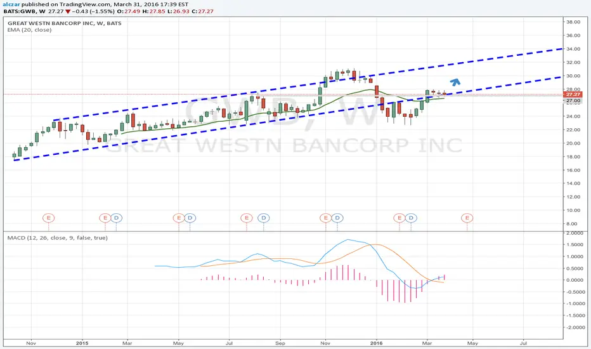Click the Sep time axis label
This screenshot has width=591, height=349.
pos(280,343)
